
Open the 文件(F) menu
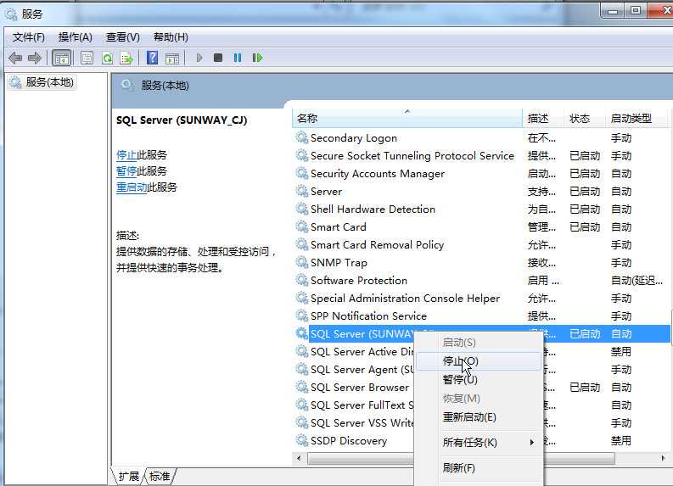click(x=28, y=37)
